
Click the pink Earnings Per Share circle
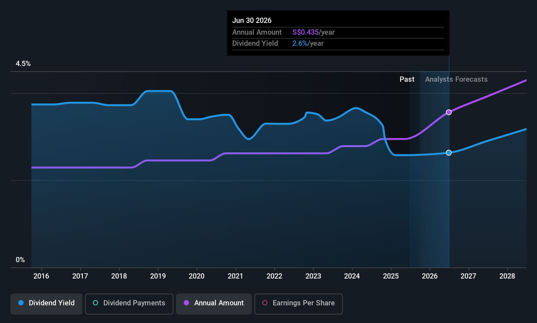point(265,303)
